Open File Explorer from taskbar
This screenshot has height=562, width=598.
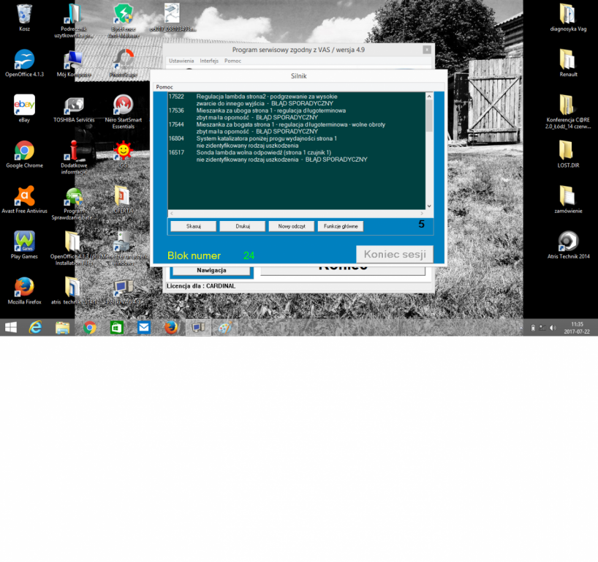[63, 328]
